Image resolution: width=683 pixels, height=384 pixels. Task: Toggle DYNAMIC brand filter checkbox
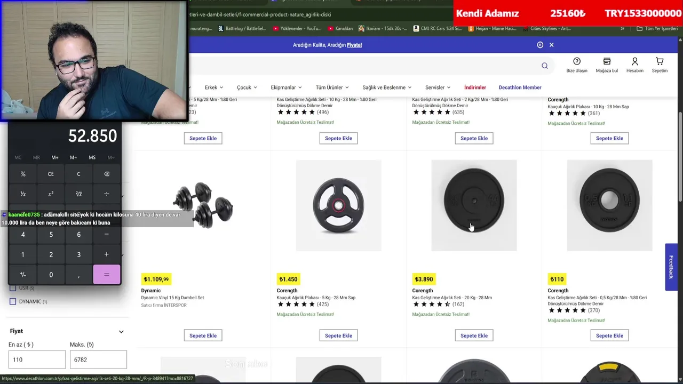[x=13, y=301]
